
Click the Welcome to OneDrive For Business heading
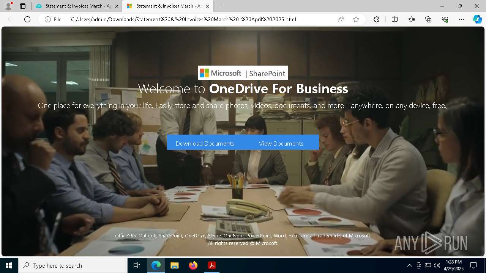point(243,88)
